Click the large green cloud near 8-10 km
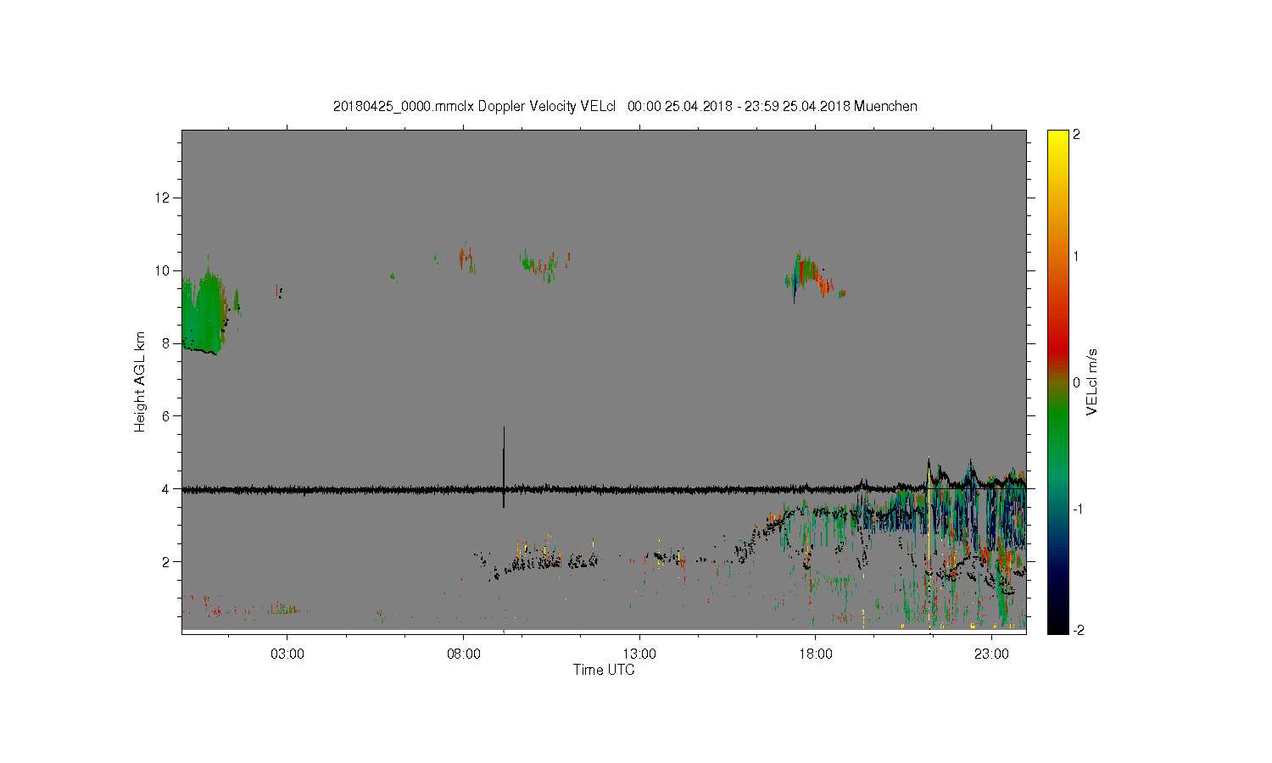The height and width of the screenshot is (763, 1272). pos(204,314)
